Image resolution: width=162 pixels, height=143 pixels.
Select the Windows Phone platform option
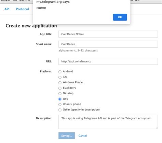pyautogui.click(x=60, y=83)
